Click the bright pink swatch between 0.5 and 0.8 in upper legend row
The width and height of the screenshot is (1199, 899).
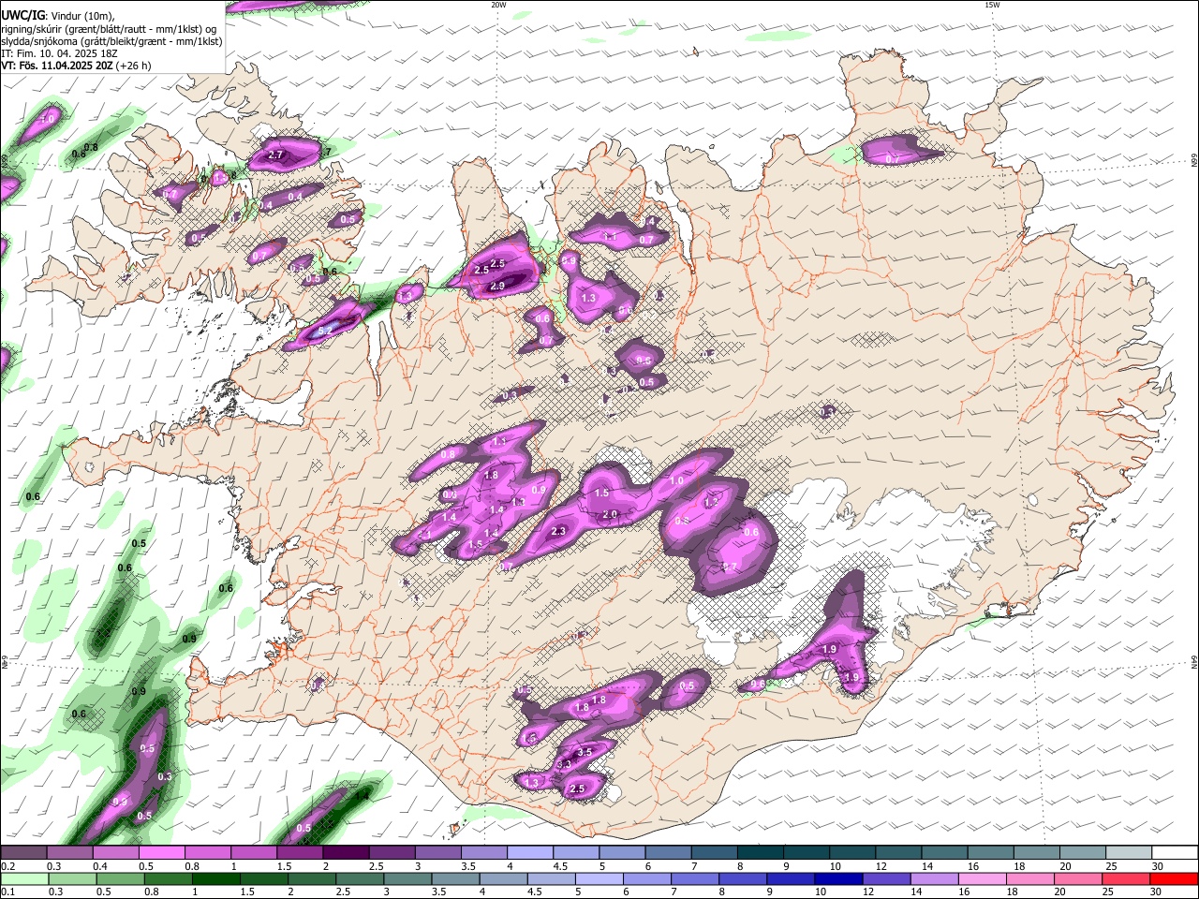[162, 852]
